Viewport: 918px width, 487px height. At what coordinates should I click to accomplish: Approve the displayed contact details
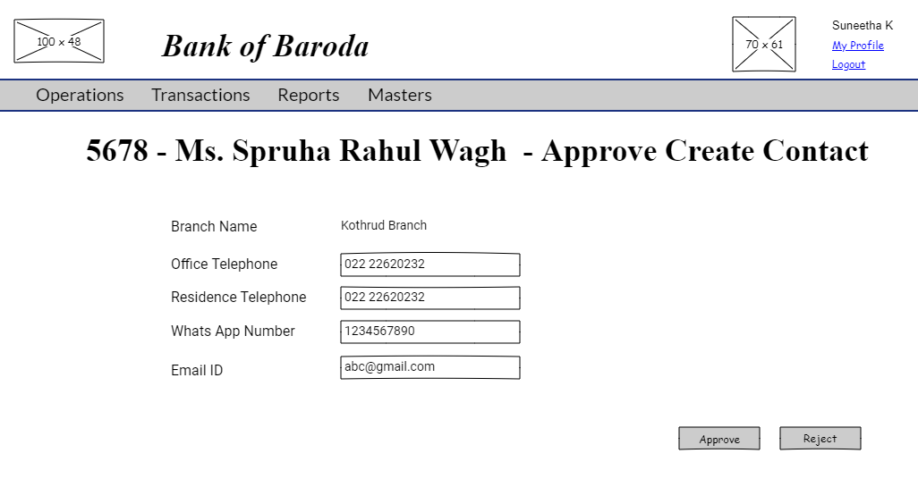719,439
